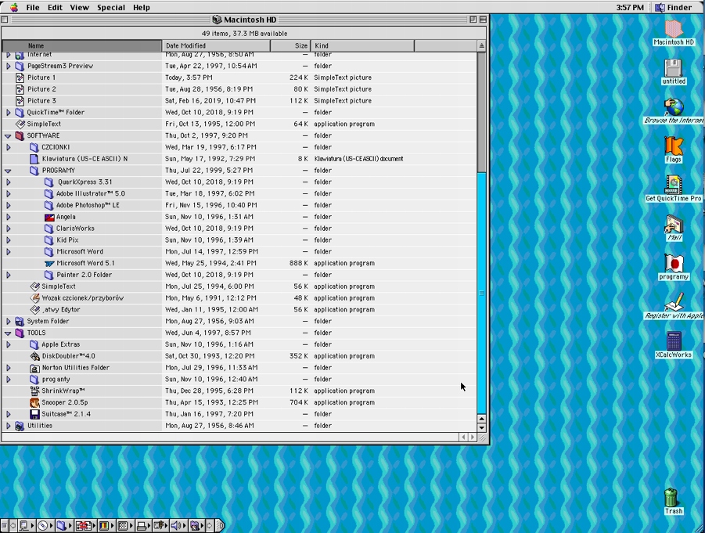Select the "prog anty" folder name
This screenshot has width=705, height=533.
[x=56, y=379]
